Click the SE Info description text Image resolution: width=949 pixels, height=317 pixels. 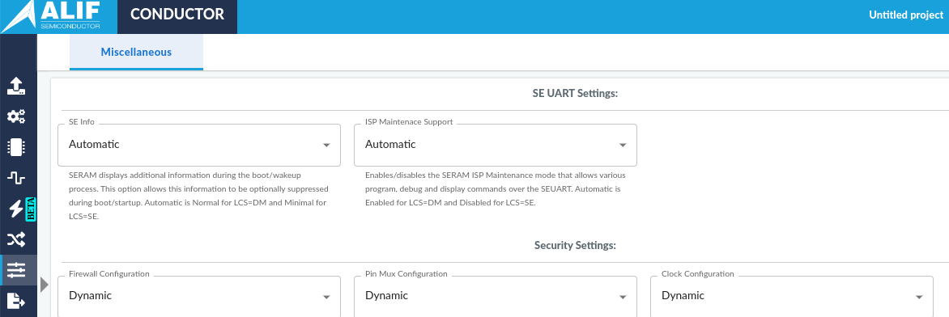pyautogui.click(x=198, y=195)
